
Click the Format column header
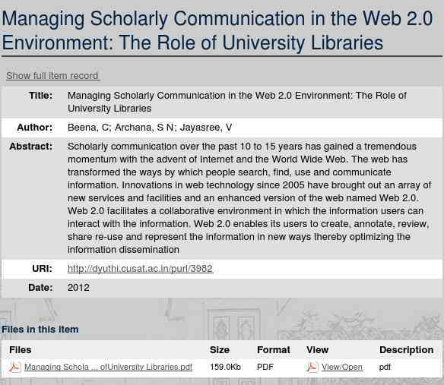(x=274, y=349)
